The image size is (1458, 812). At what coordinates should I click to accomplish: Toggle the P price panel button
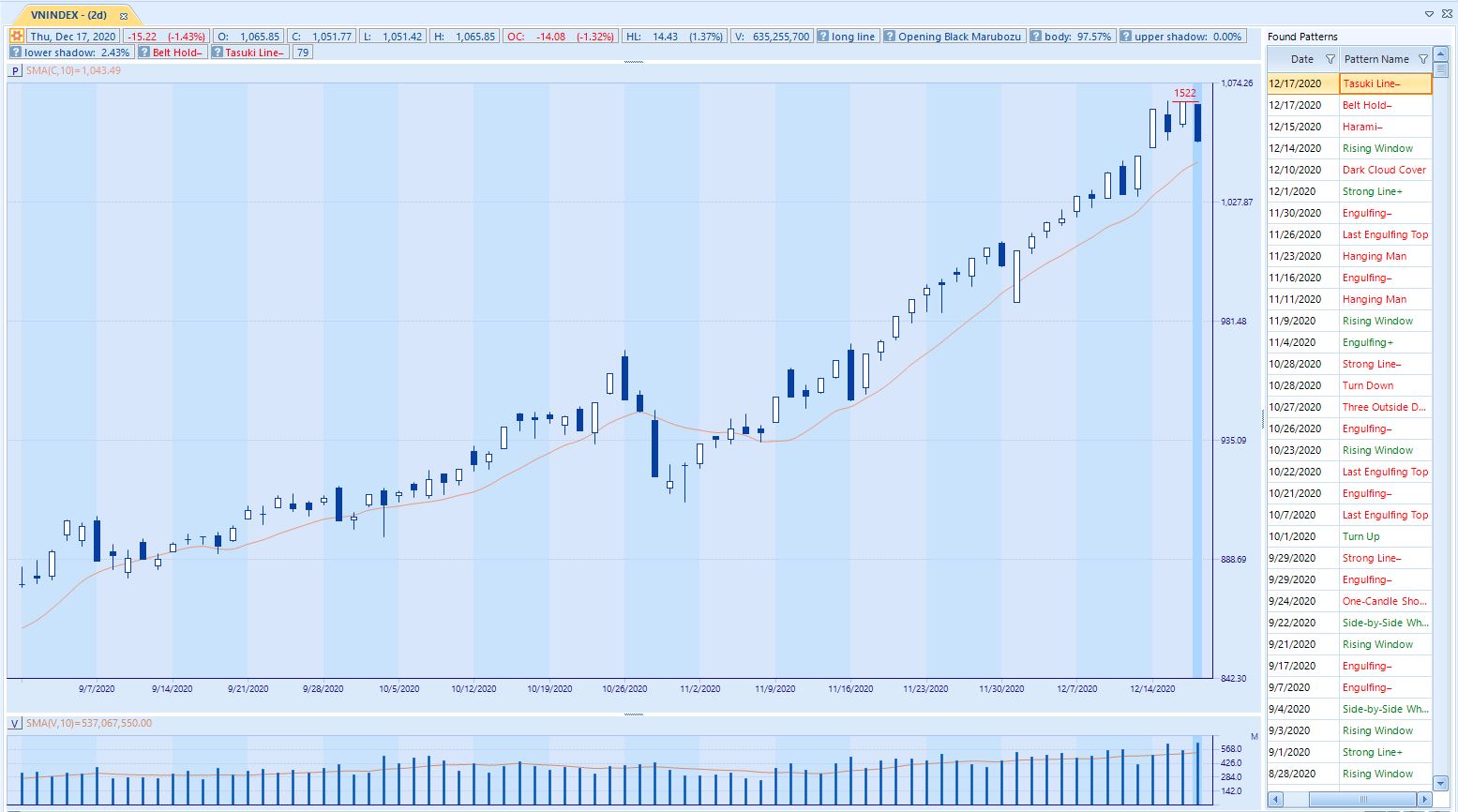[x=15, y=70]
